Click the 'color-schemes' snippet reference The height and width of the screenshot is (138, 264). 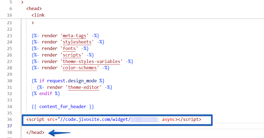[80, 68]
